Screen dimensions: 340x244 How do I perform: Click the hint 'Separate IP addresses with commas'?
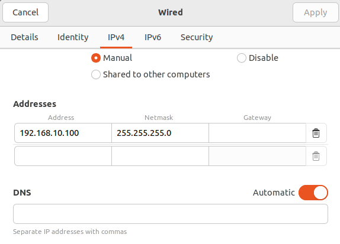(70, 232)
